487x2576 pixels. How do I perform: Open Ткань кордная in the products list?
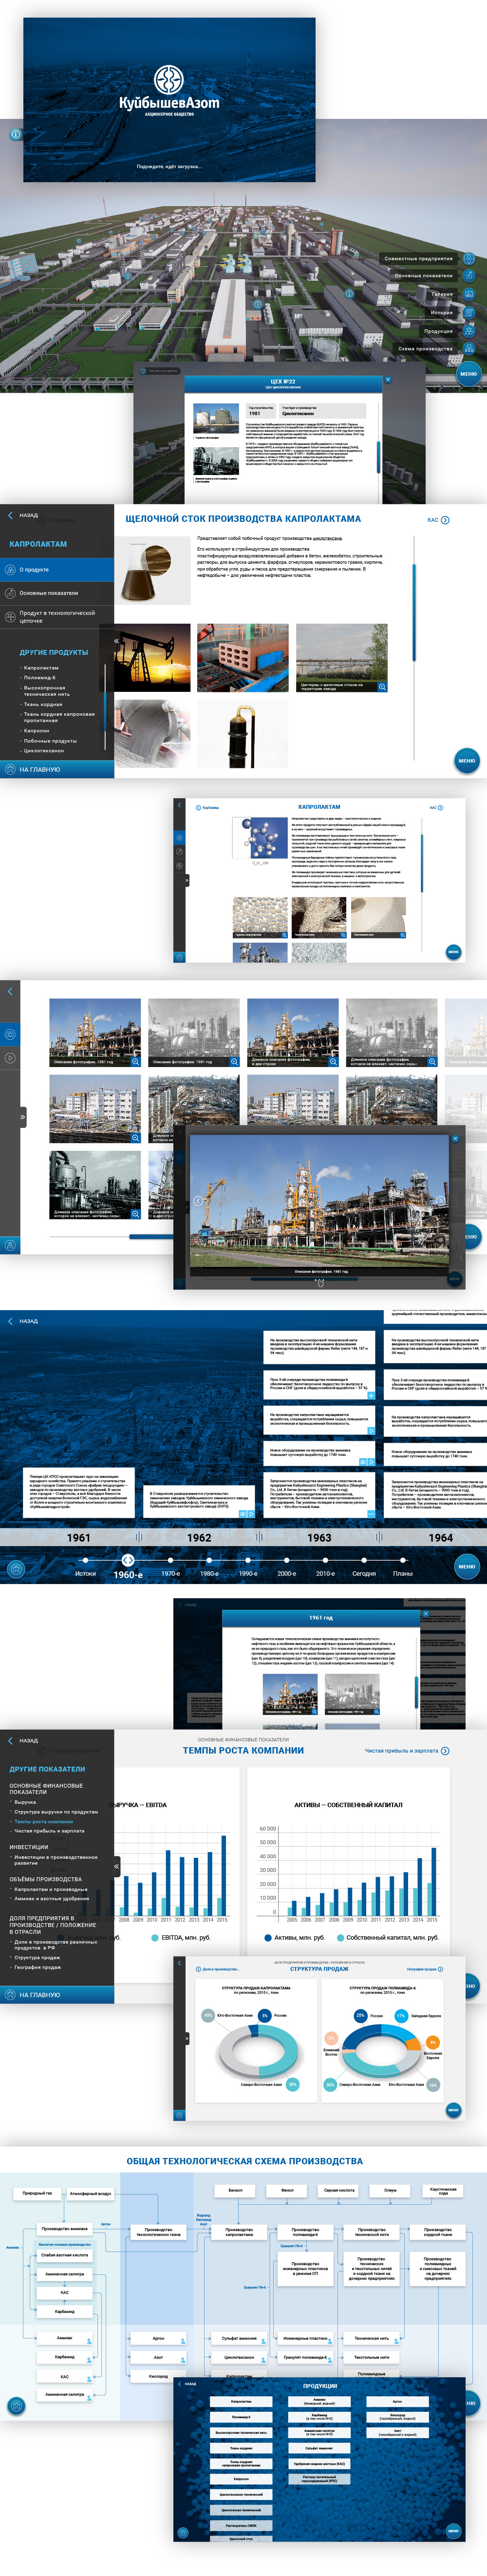[x=43, y=704]
